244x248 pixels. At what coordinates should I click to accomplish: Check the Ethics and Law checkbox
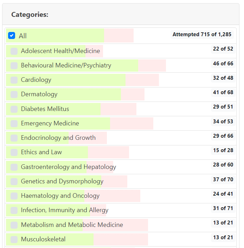[14, 152]
